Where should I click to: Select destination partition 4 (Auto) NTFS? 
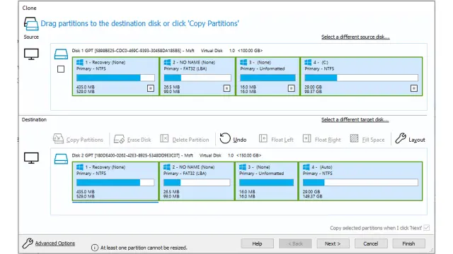pos(360,181)
